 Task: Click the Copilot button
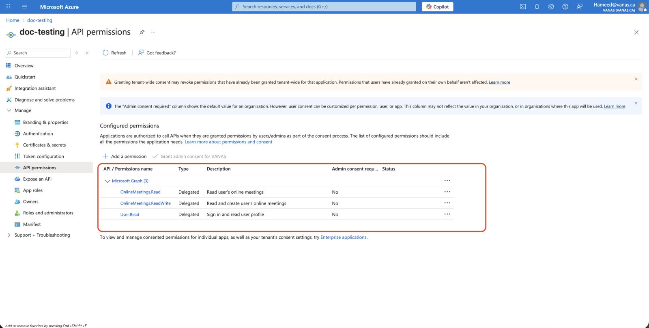pos(438,6)
